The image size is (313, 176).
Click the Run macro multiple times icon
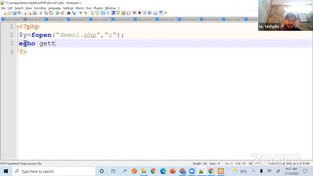tap(150, 13)
